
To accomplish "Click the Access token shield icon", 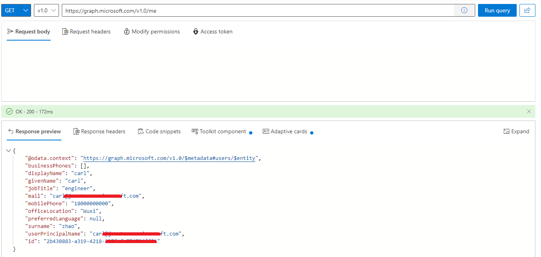I will (x=196, y=31).
